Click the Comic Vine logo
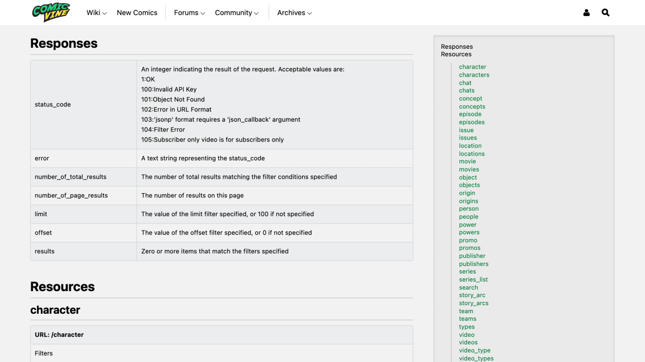The height and width of the screenshot is (362, 645). [51, 12]
